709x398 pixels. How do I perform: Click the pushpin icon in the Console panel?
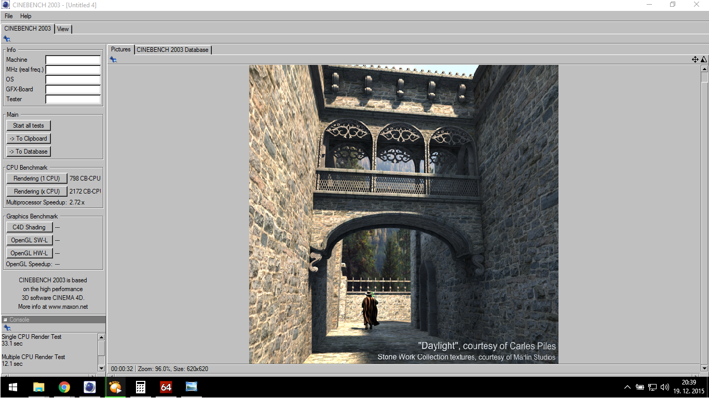pyautogui.click(x=7, y=328)
